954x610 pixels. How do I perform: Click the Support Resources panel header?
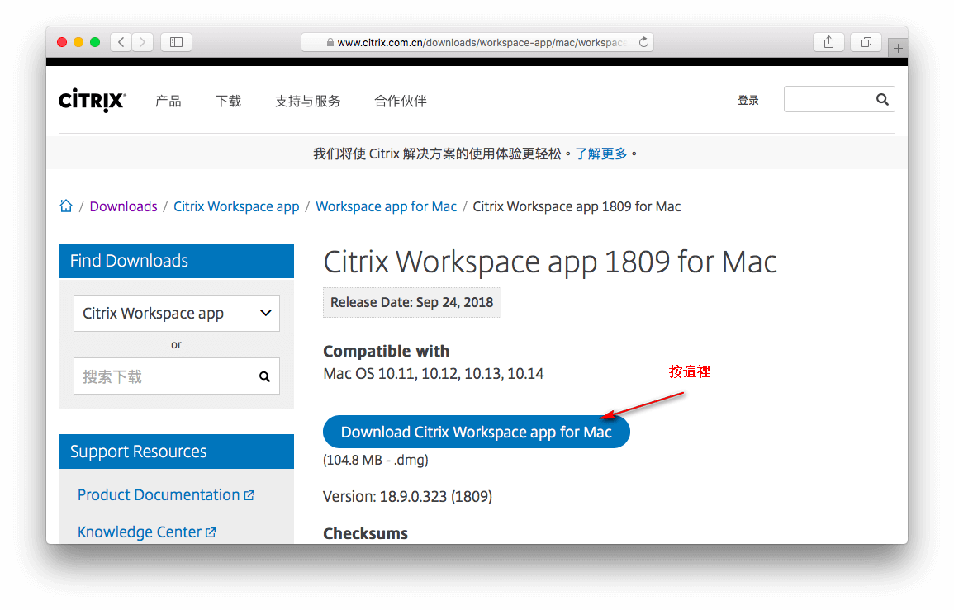pyautogui.click(x=177, y=452)
